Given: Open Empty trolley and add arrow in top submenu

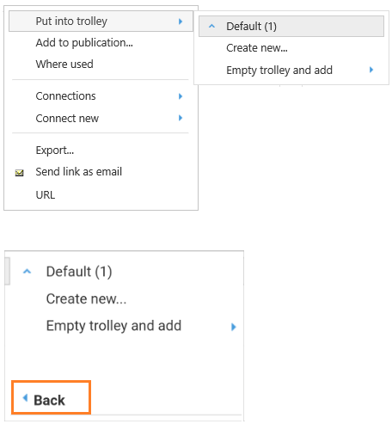Looking at the screenshot, I should [x=371, y=70].
